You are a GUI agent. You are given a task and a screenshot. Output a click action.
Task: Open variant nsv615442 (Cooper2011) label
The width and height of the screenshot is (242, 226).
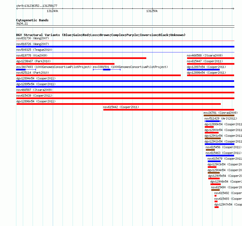121,107
